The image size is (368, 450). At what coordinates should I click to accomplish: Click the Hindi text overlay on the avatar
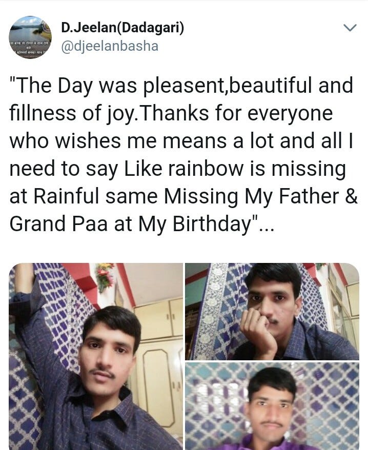(30, 48)
